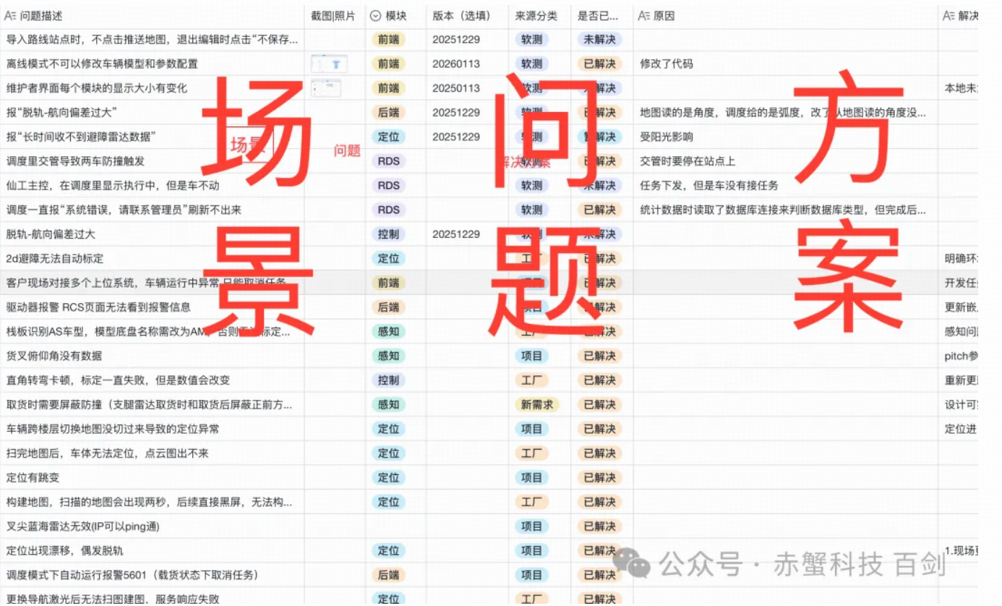Select the RDS tag in 仙工主控 row
The width and height of the screenshot is (1002, 606).
[x=388, y=187]
